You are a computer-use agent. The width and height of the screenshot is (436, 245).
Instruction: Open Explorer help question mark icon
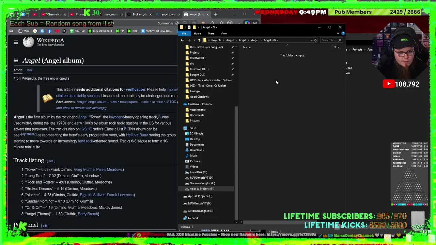click(343, 33)
